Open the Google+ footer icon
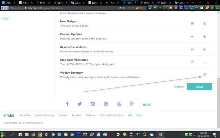Screen dimensions: 220x138 click(131, 104)
